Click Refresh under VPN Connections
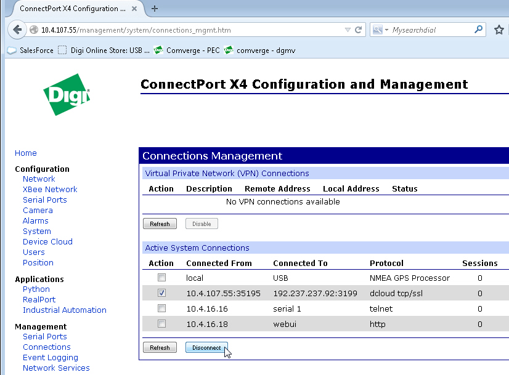 160,224
